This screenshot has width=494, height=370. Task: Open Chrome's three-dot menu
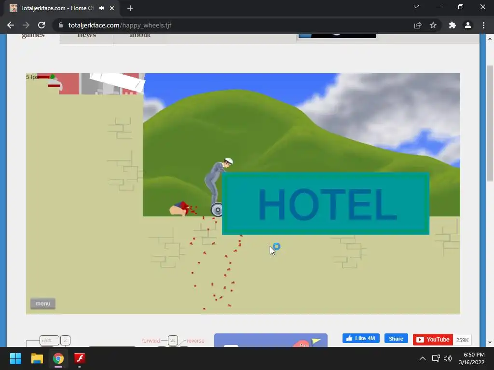tap(483, 25)
